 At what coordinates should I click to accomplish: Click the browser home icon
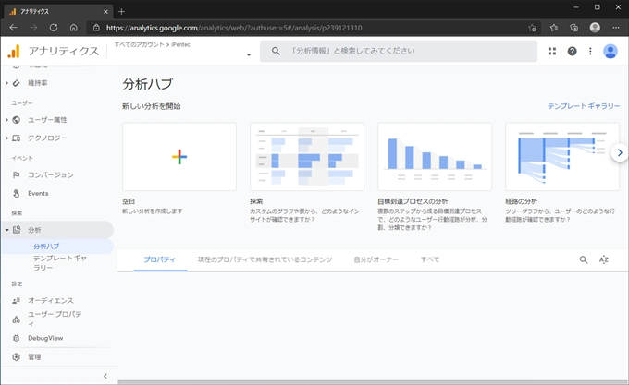[x=73, y=28]
